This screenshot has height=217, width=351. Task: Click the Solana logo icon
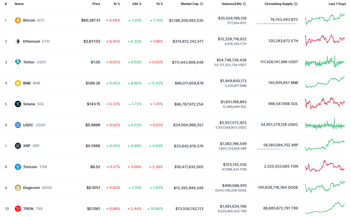coord(18,104)
